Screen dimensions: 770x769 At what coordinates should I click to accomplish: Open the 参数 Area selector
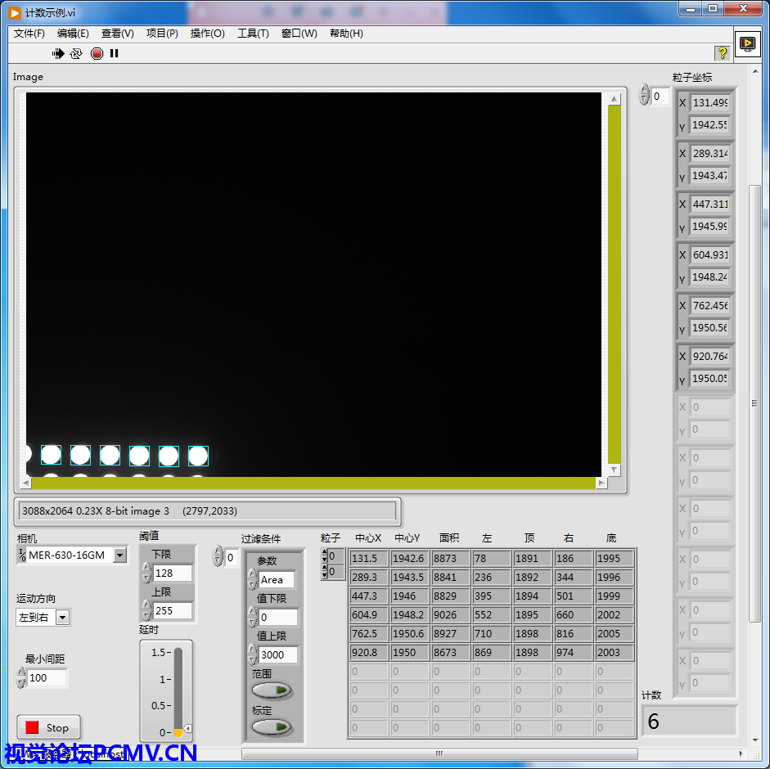click(x=276, y=580)
